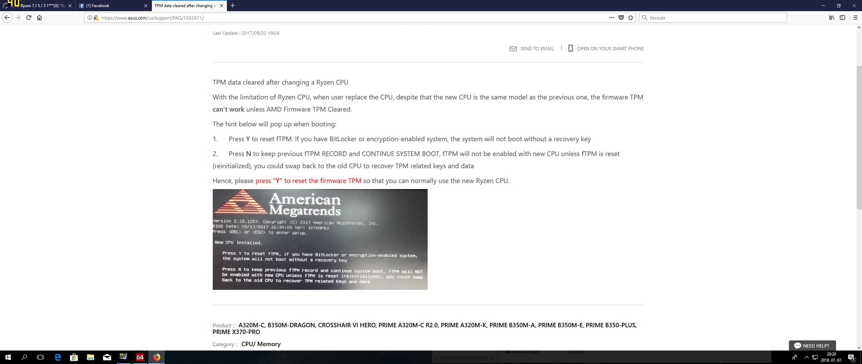The height and width of the screenshot is (364, 862).
Task: Open a new browser tab
Action: coord(233,5)
